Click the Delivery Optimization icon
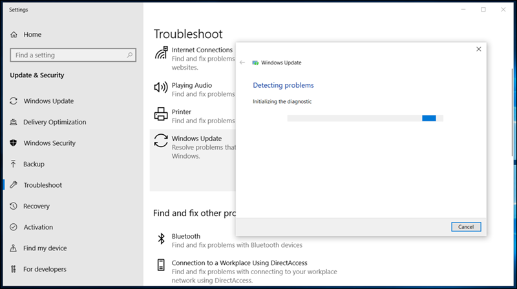 (14, 122)
